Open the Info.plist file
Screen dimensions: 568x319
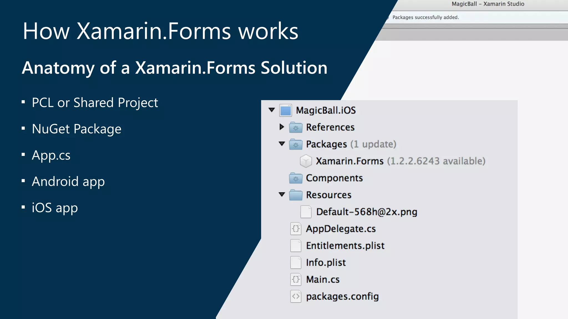coord(326,263)
